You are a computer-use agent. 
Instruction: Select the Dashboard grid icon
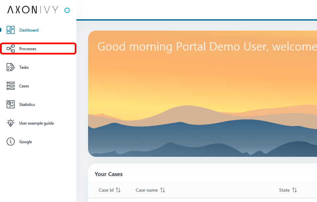coord(11,30)
